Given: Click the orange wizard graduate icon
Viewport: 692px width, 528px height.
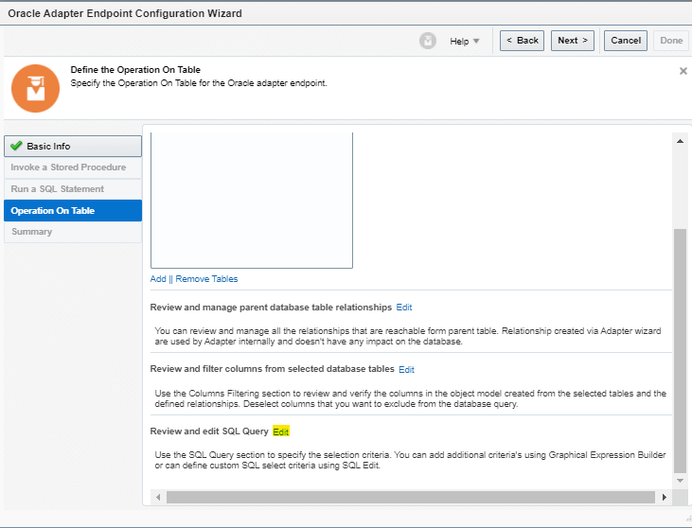Looking at the screenshot, I should point(35,89).
